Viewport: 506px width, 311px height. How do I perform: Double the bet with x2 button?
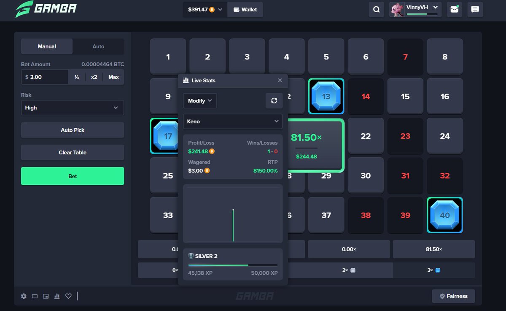[x=94, y=77]
